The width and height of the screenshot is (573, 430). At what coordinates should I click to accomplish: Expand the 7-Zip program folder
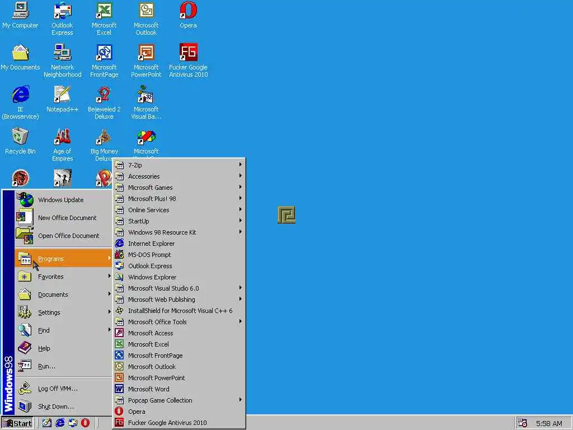179,165
